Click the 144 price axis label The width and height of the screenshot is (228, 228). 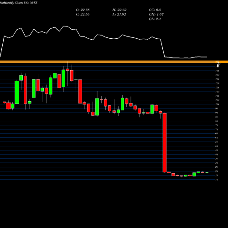click(217, 71)
